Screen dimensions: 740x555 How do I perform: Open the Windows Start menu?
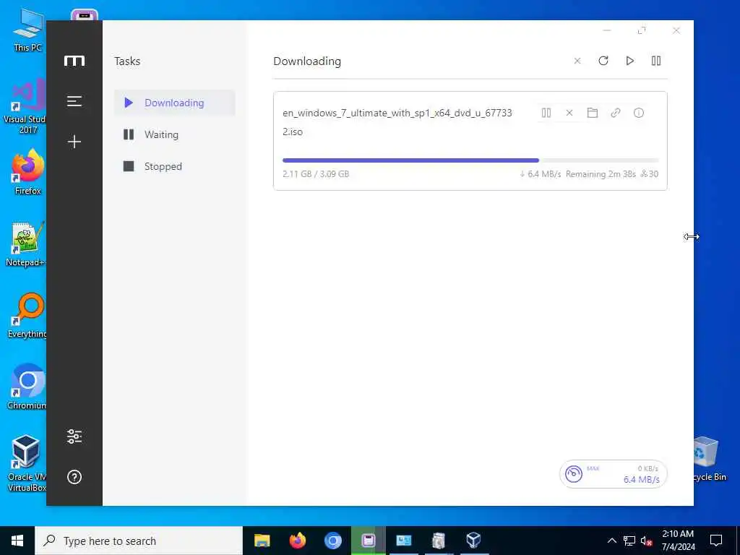pos(17,541)
